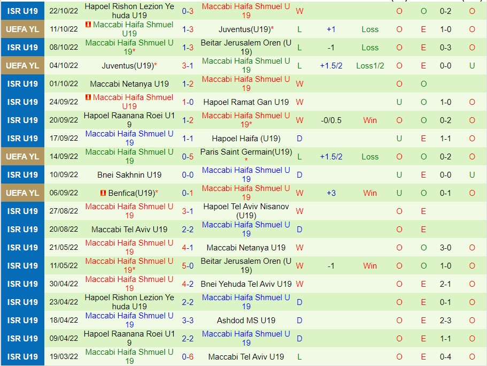
Task: Open Bnei Sakhnin U19 team link
Action: (129, 175)
